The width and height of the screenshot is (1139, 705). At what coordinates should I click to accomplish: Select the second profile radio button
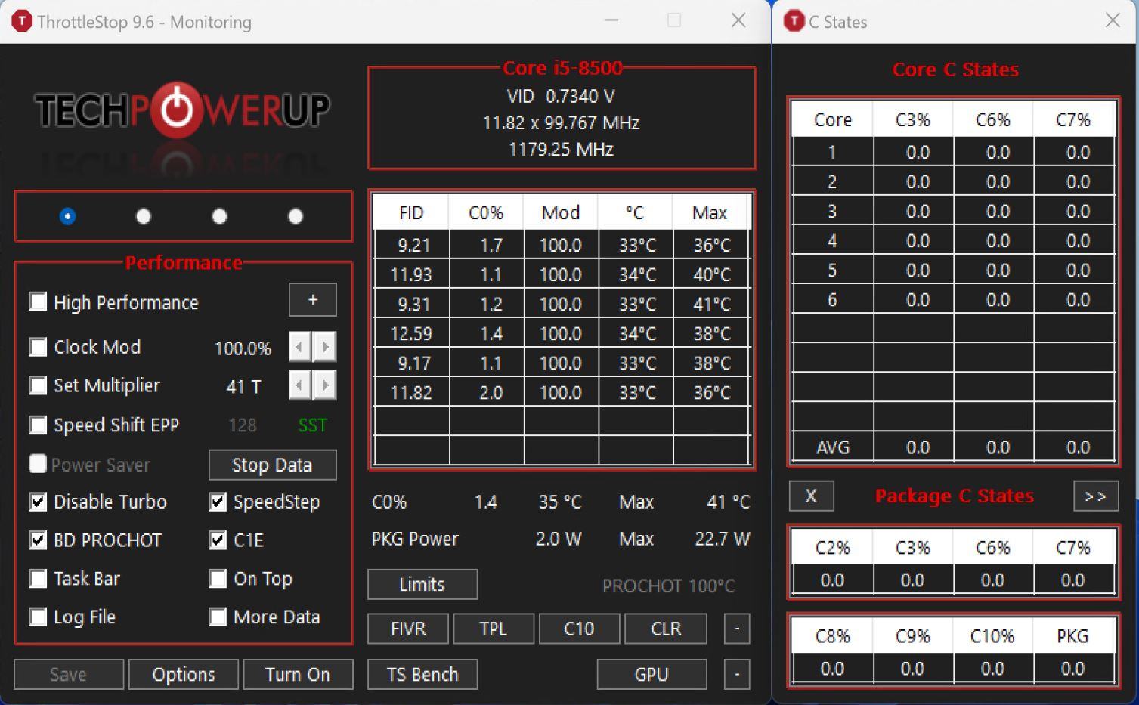coord(143,217)
